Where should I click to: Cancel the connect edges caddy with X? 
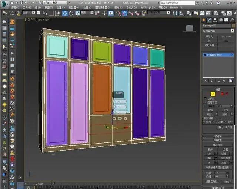[x=126, y=118]
